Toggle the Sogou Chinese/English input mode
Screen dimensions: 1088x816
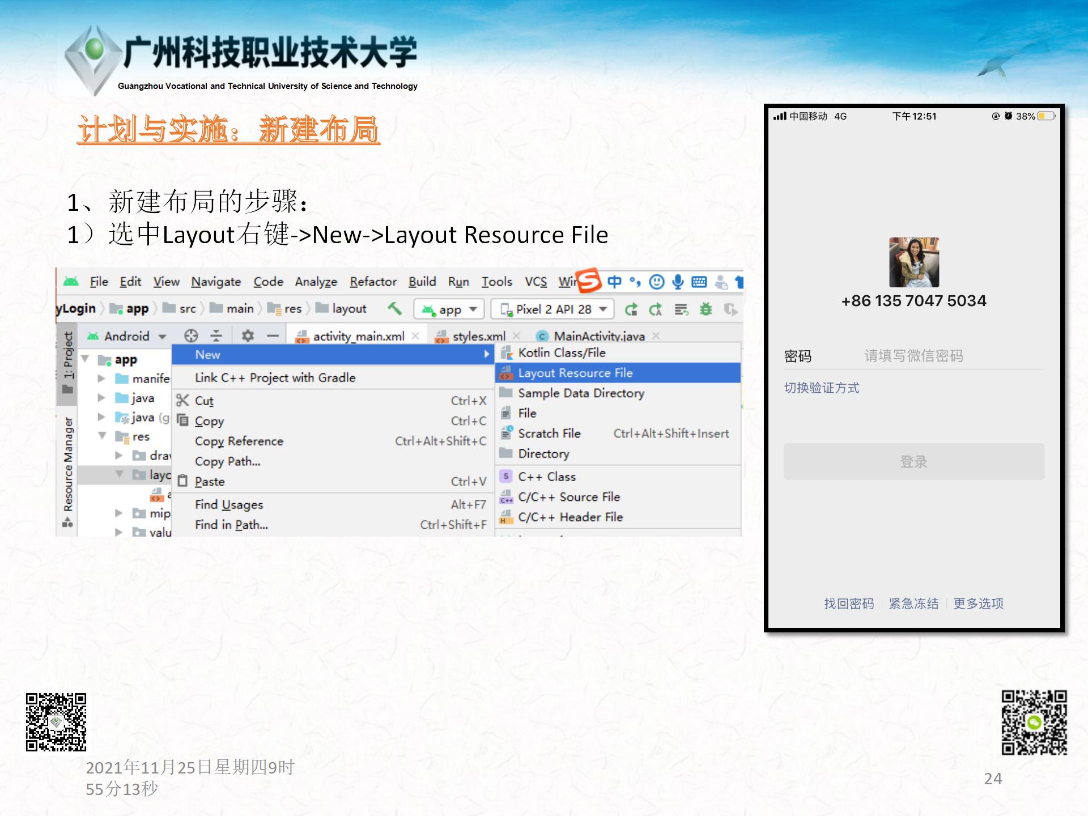(x=614, y=282)
